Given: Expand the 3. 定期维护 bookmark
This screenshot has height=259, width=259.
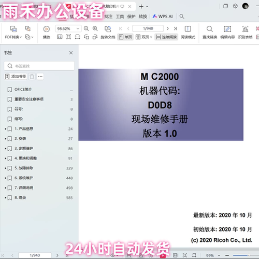Looking at the screenshot, I should (x=6, y=149).
